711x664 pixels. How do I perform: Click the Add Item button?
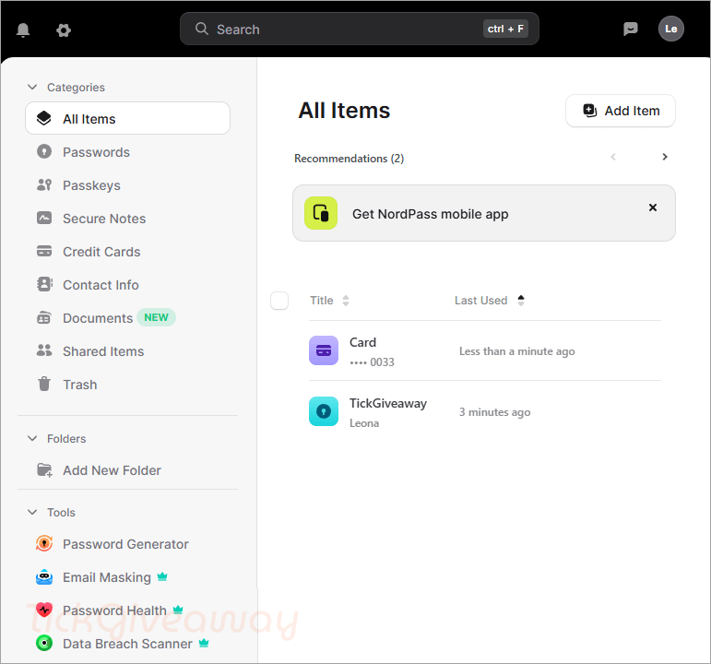pyautogui.click(x=621, y=111)
